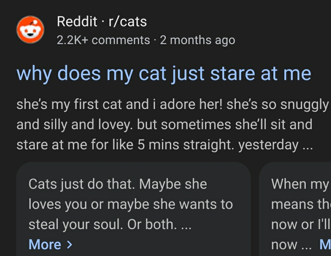Screen dimensions: 331x256
Task: Click More link in second comment card
Action: point(325,245)
